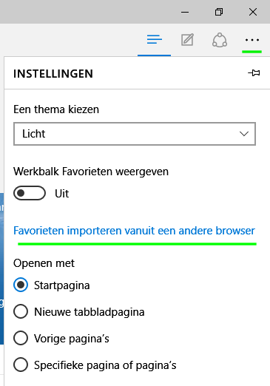Image resolution: width=270 pixels, height=386 pixels.
Task: Minimize the browser window
Action: tap(185, 12)
